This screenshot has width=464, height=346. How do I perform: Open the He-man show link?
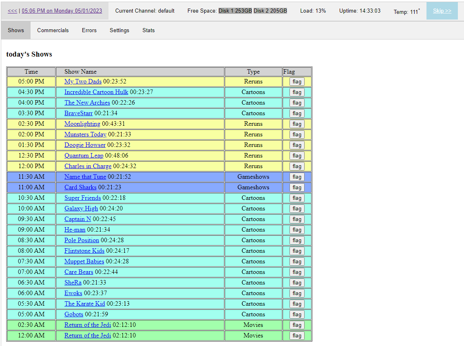[75, 230]
